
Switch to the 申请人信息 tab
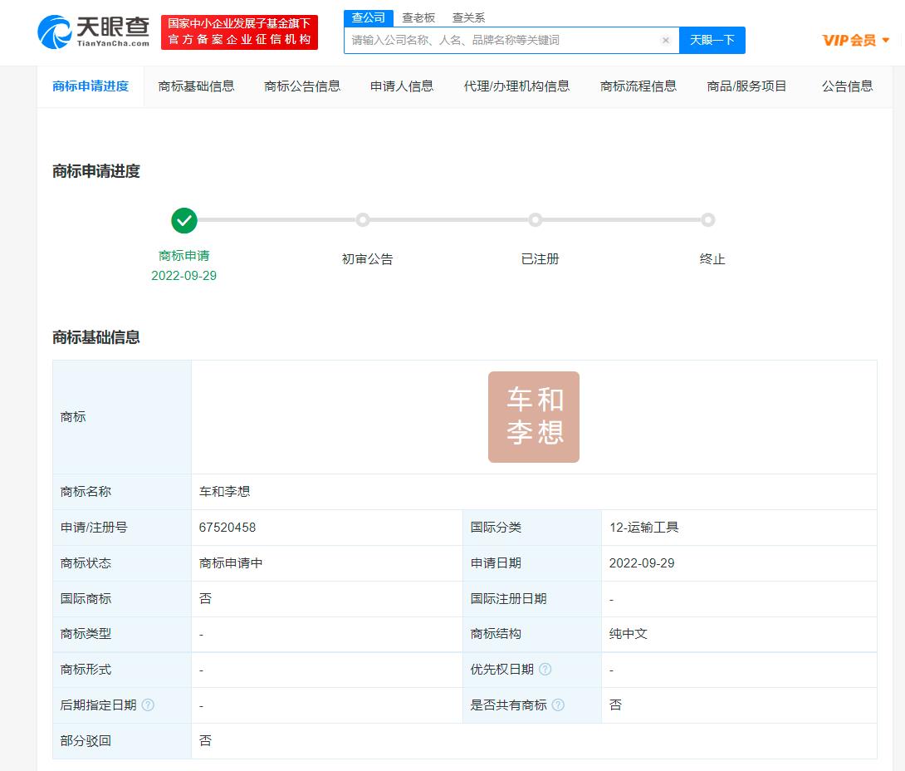[401, 86]
